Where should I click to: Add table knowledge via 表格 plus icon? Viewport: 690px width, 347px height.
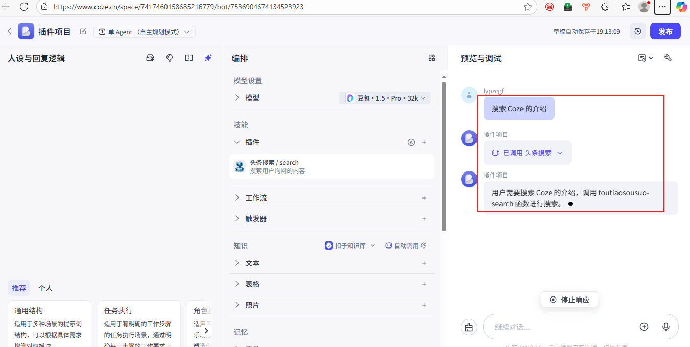(424, 284)
